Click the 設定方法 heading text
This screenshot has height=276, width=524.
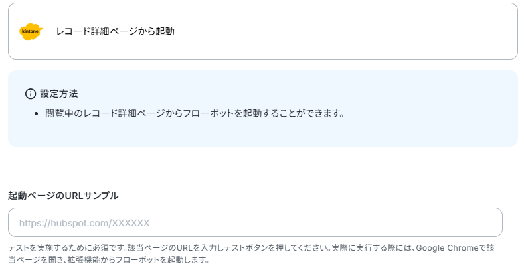(59, 94)
